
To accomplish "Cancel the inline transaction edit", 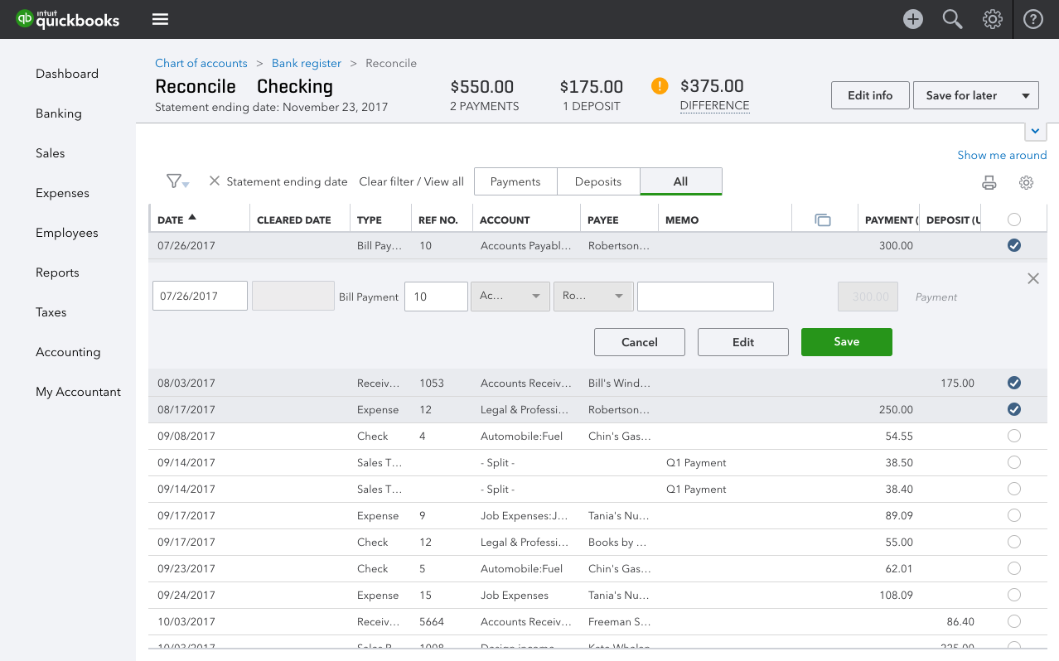I will click(x=640, y=342).
